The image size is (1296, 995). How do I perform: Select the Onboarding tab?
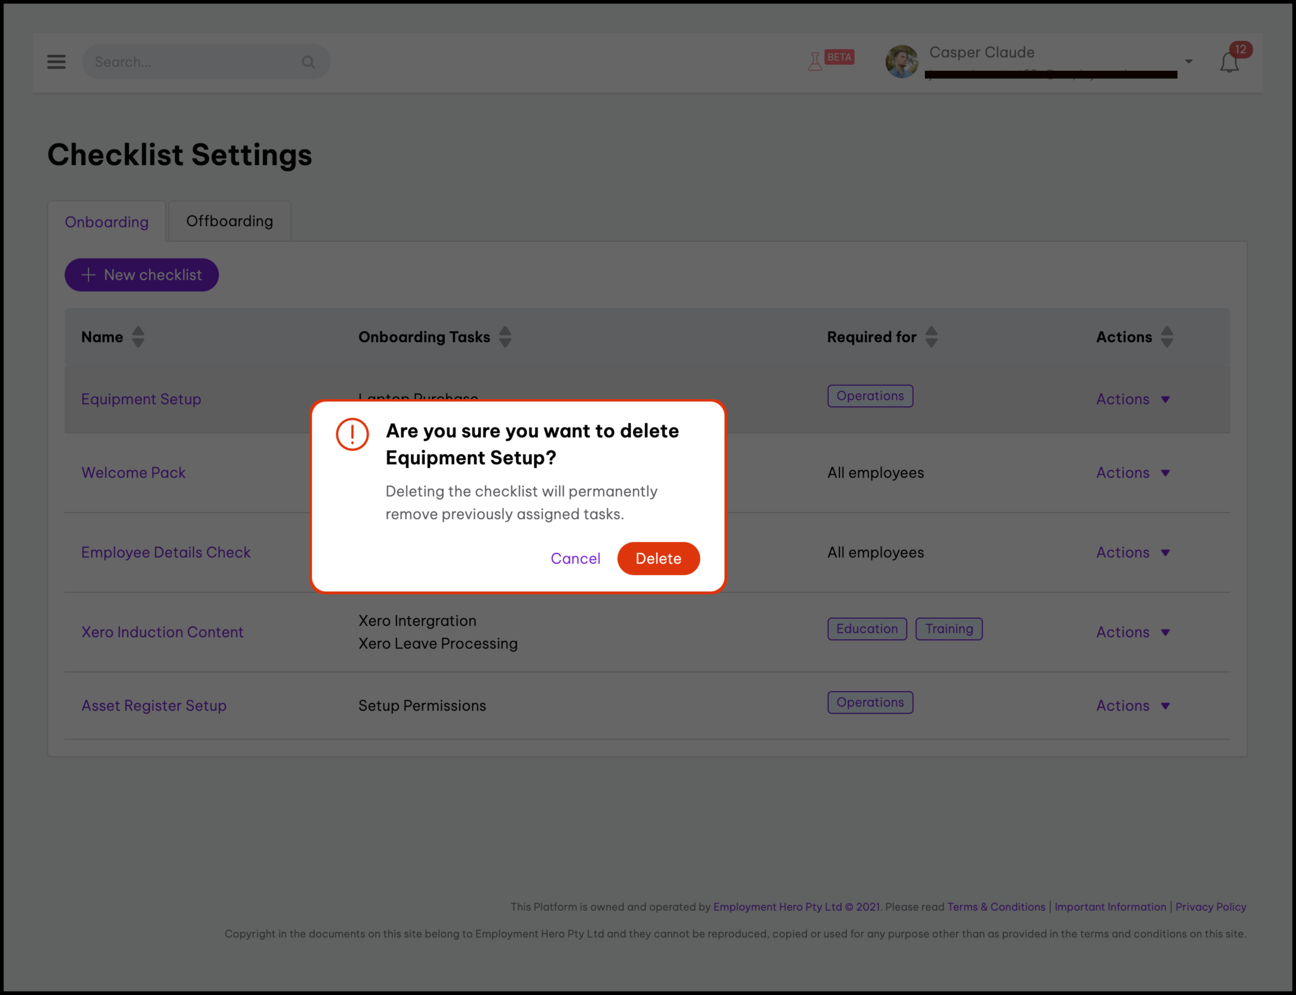107,222
